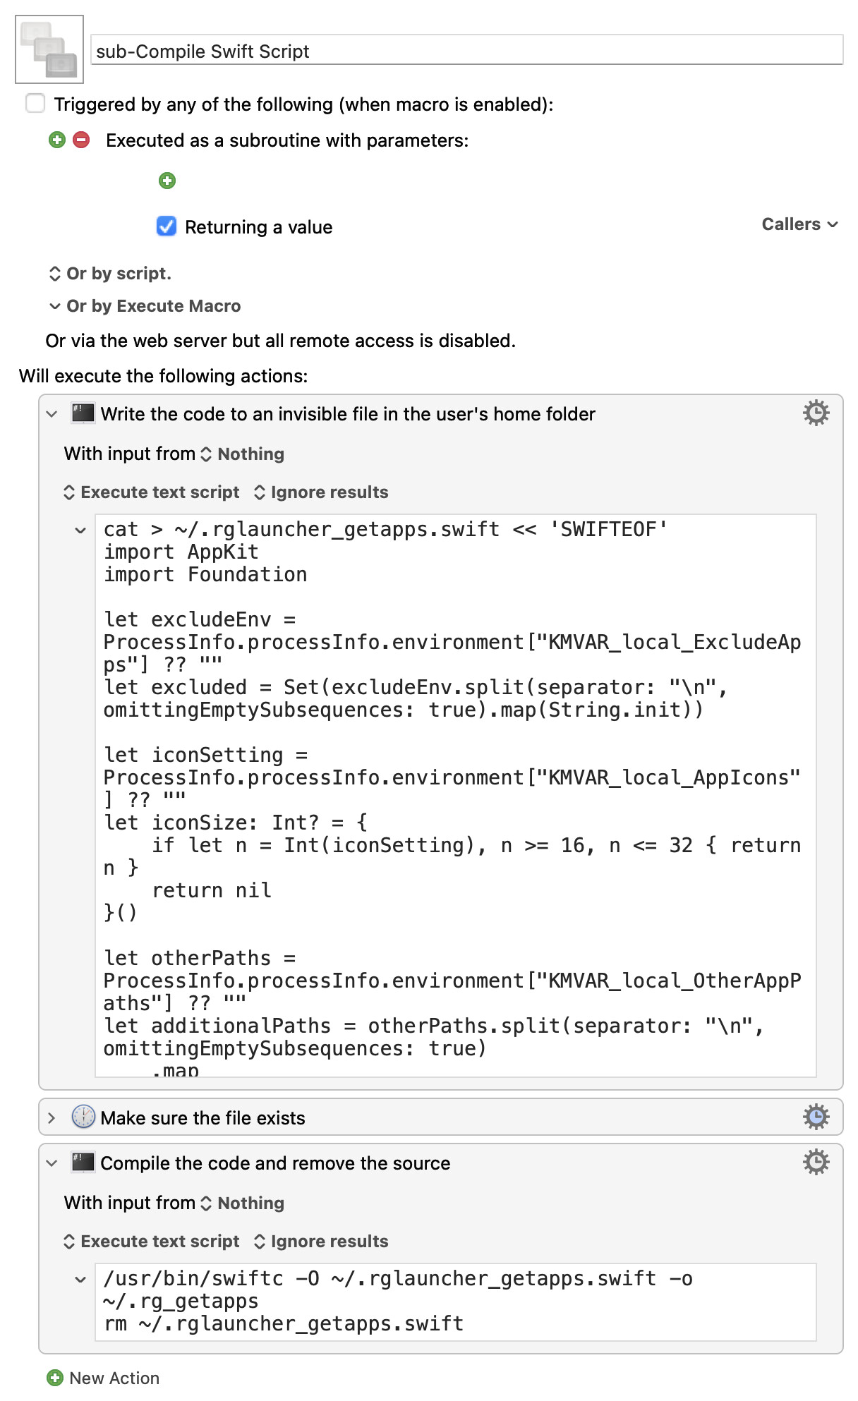Add a subroutine parameter with green plus
Viewport: 858px width, 1401px height.
coord(167,181)
